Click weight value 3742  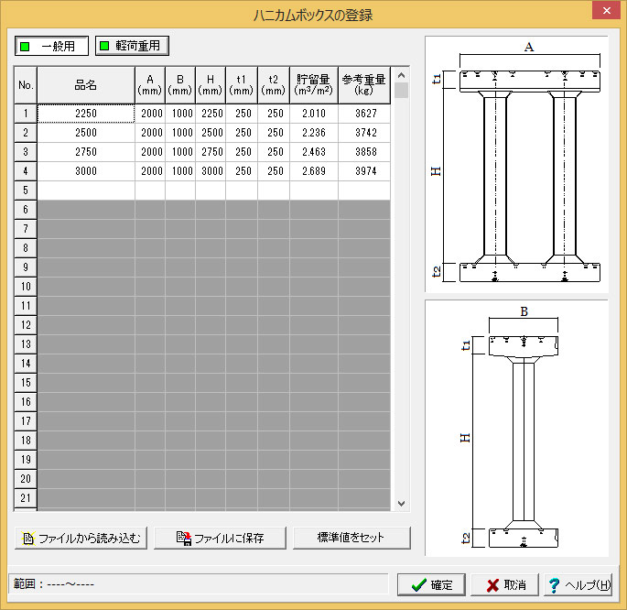click(364, 133)
